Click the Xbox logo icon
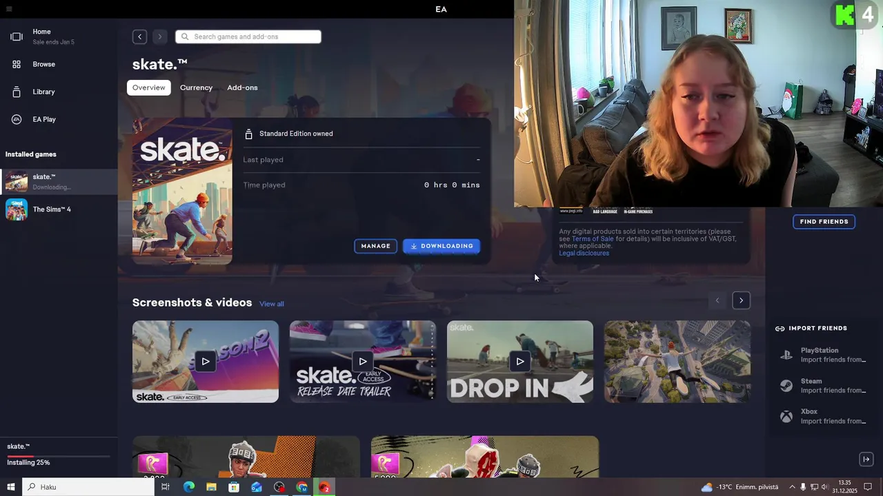The image size is (883, 496). pos(786,417)
